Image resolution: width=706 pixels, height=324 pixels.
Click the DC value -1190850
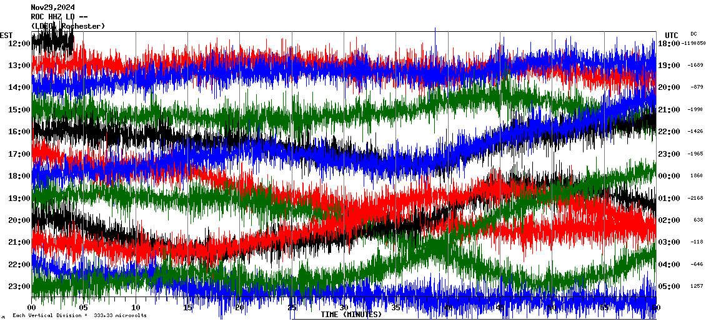click(694, 43)
